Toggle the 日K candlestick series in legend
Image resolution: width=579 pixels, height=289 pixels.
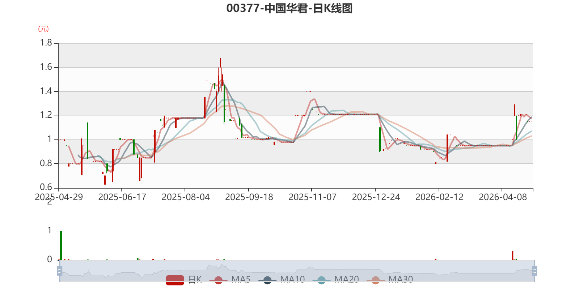184,280
